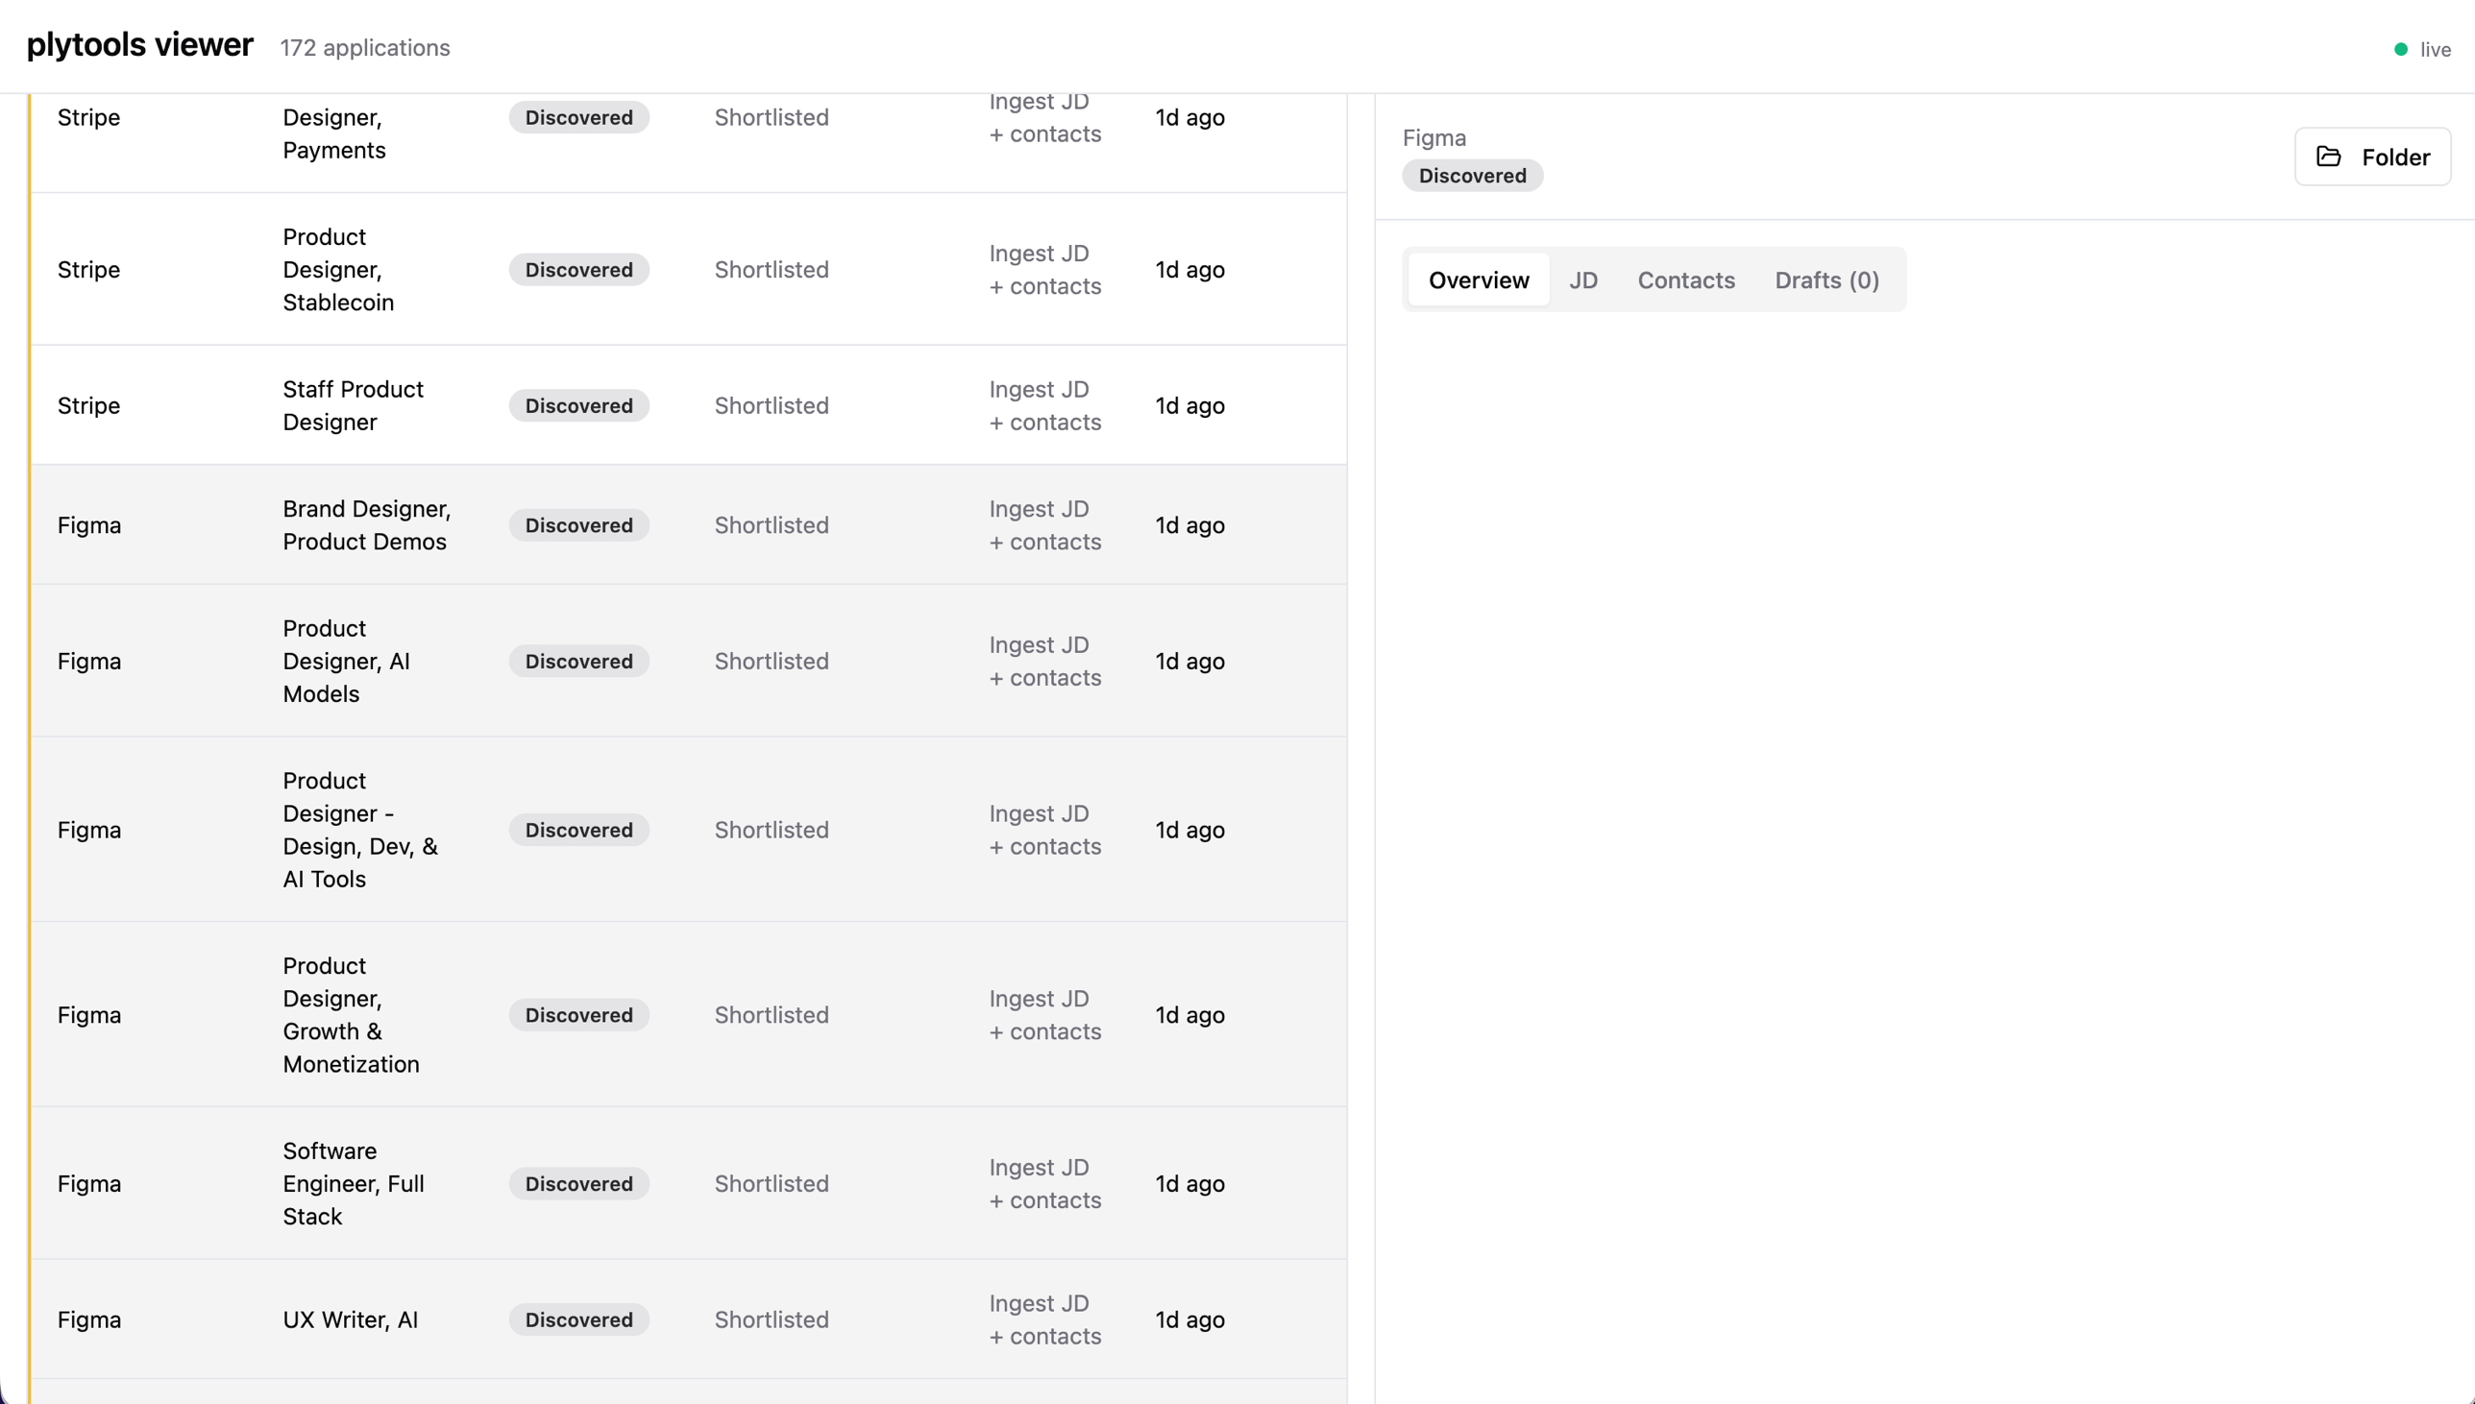Viewport: 2475px width, 1404px height.
Task: Click the green live status dot
Action: tap(2401, 49)
